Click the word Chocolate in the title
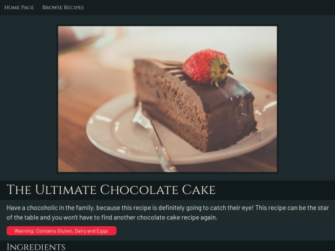This screenshot has width=335, height=251. click(x=140, y=190)
